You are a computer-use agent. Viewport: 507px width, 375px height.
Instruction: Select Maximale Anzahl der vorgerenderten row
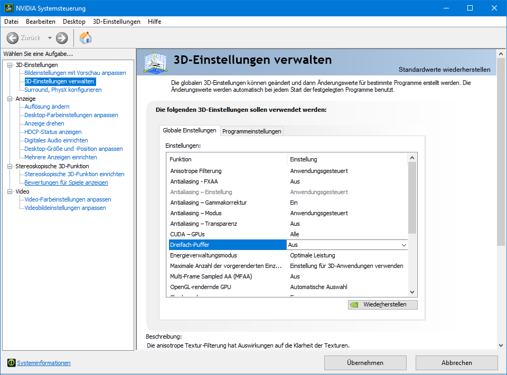pos(288,266)
